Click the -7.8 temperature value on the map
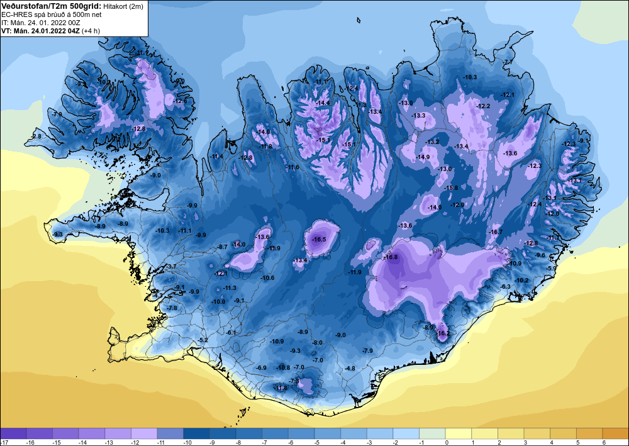 [172, 308]
